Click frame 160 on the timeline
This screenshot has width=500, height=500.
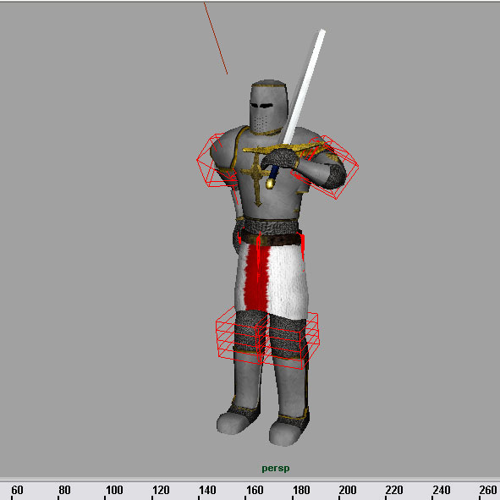[255, 490]
